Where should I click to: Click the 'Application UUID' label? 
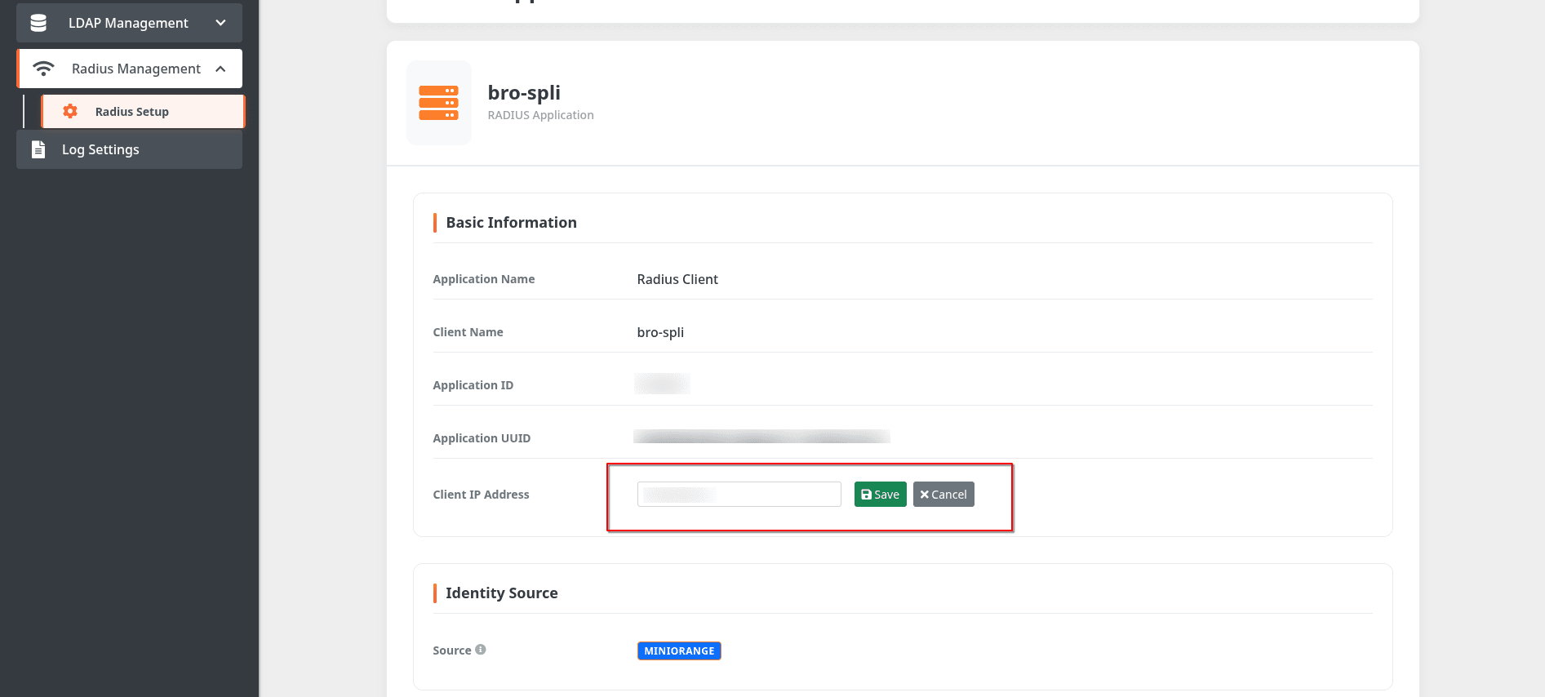[482, 438]
